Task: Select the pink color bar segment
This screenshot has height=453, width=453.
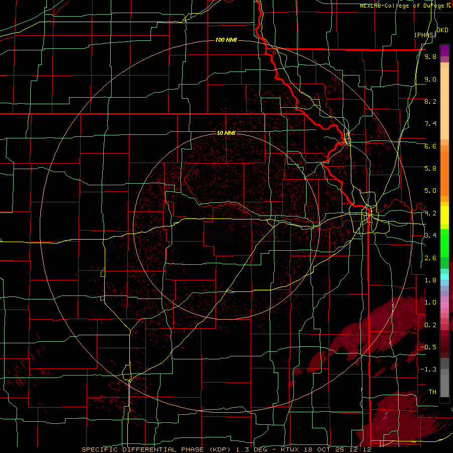Action: coord(444,305)
